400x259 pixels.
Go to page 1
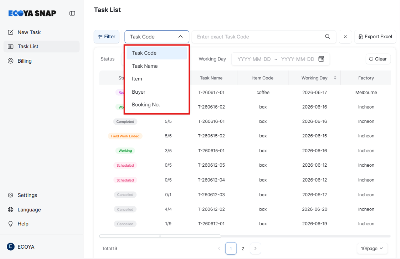point(231,248)
